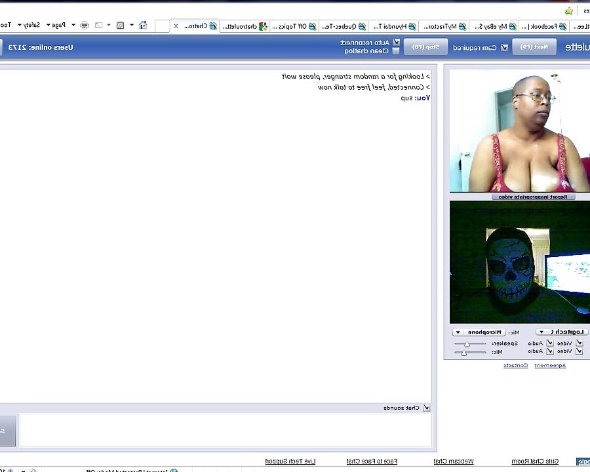Click the 'Connected, feel free to talk now' line
Viewport: 590px width, 472px height.
374,87
